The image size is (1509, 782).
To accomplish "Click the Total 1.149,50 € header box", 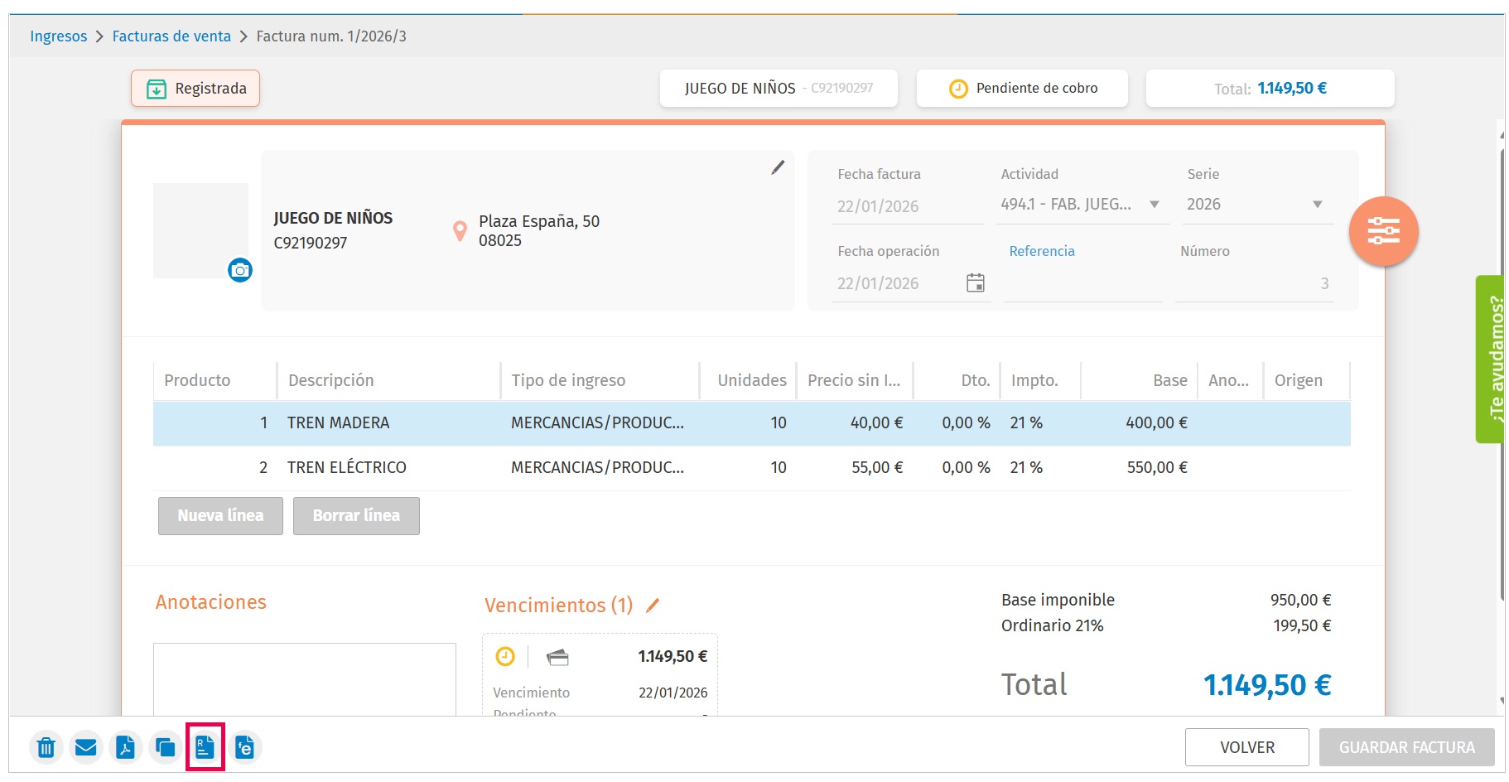I will click(1270, 89).
